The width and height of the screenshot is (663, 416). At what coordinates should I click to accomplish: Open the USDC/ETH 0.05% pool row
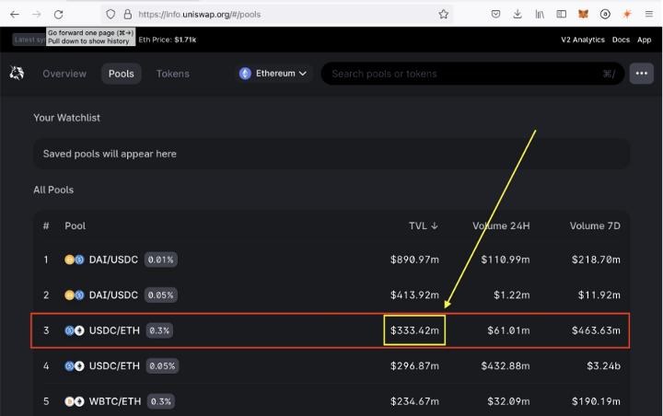point(331,366)
